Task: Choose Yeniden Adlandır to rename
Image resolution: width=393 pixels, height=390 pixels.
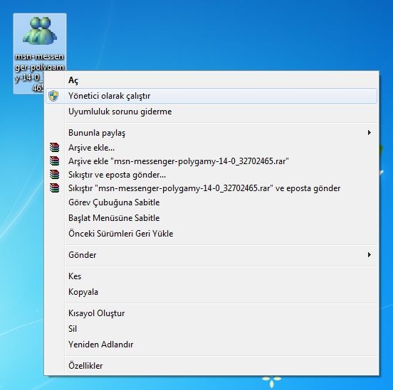Action: pyautogui.click(x=211, y=345)
